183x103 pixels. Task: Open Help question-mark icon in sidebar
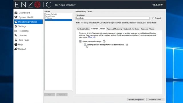(x=16, y=44)
